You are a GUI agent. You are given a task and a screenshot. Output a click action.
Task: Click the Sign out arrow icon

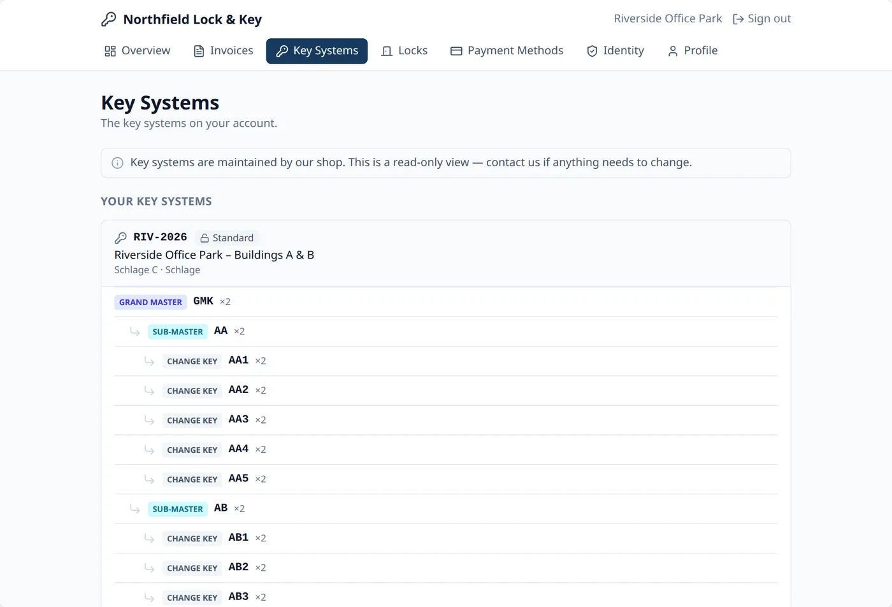738,19
